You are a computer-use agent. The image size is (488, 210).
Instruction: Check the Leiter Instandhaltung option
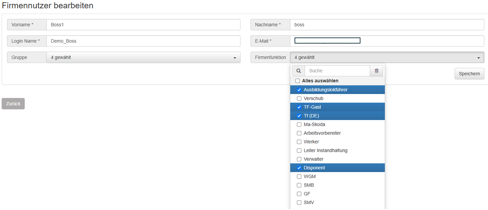(299, 150)
